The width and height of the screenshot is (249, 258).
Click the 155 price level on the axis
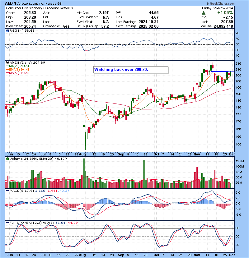(x=238, y=145)
